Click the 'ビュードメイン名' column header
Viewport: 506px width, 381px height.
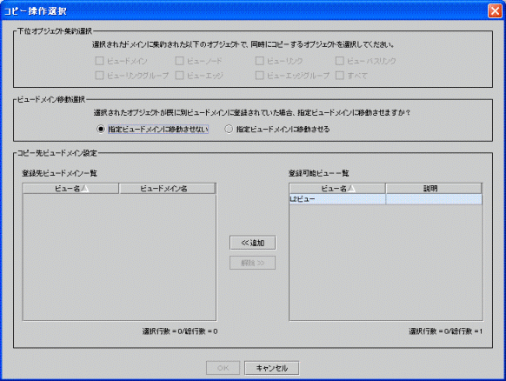coord(167,189)
